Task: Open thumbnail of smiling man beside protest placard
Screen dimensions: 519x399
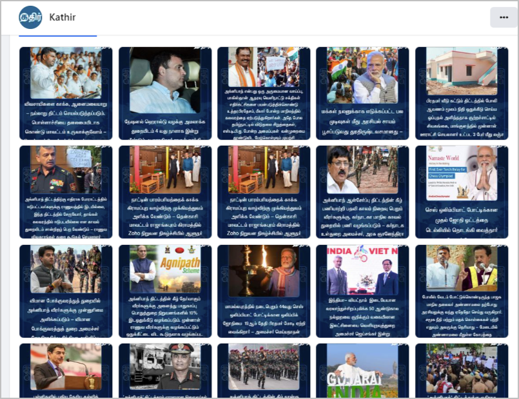Action: tap(264, 93)
